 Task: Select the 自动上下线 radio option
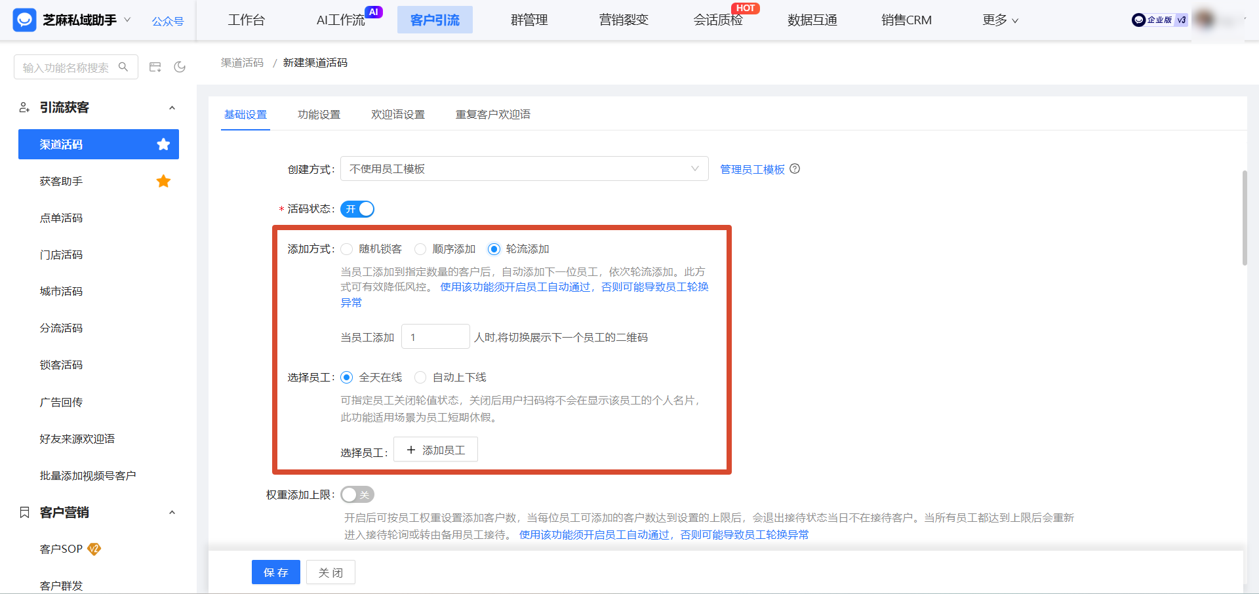tap(420, 378)
